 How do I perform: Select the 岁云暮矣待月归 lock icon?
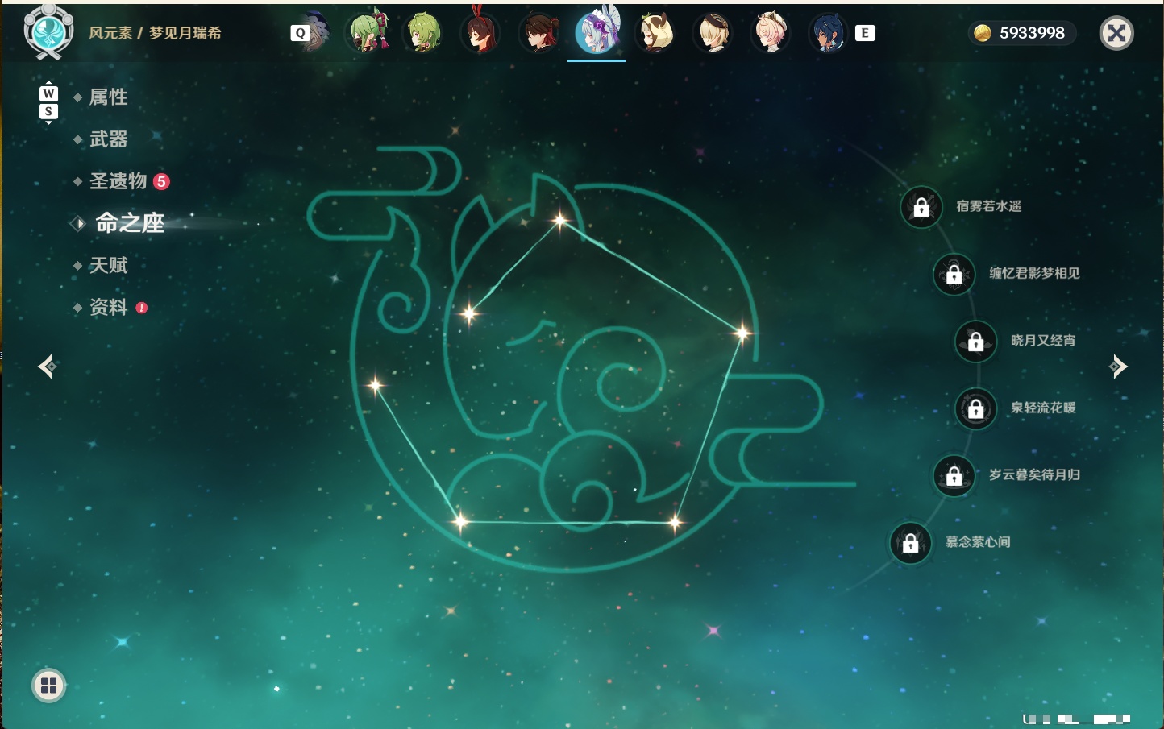[954, 475]
